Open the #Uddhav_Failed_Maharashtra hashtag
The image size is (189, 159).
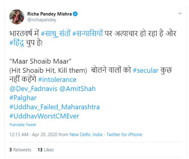pyautogui.click(x=54, y=107)
